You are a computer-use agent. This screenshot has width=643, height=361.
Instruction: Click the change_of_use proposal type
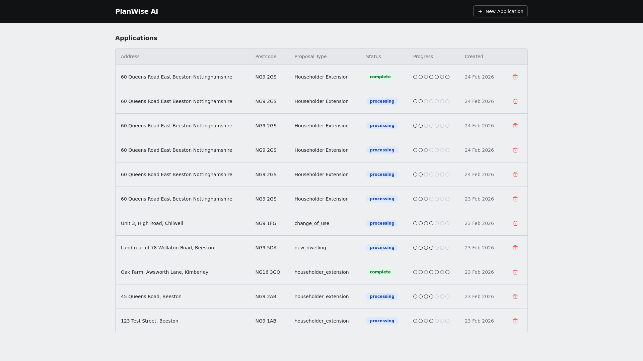pos(312,223)
